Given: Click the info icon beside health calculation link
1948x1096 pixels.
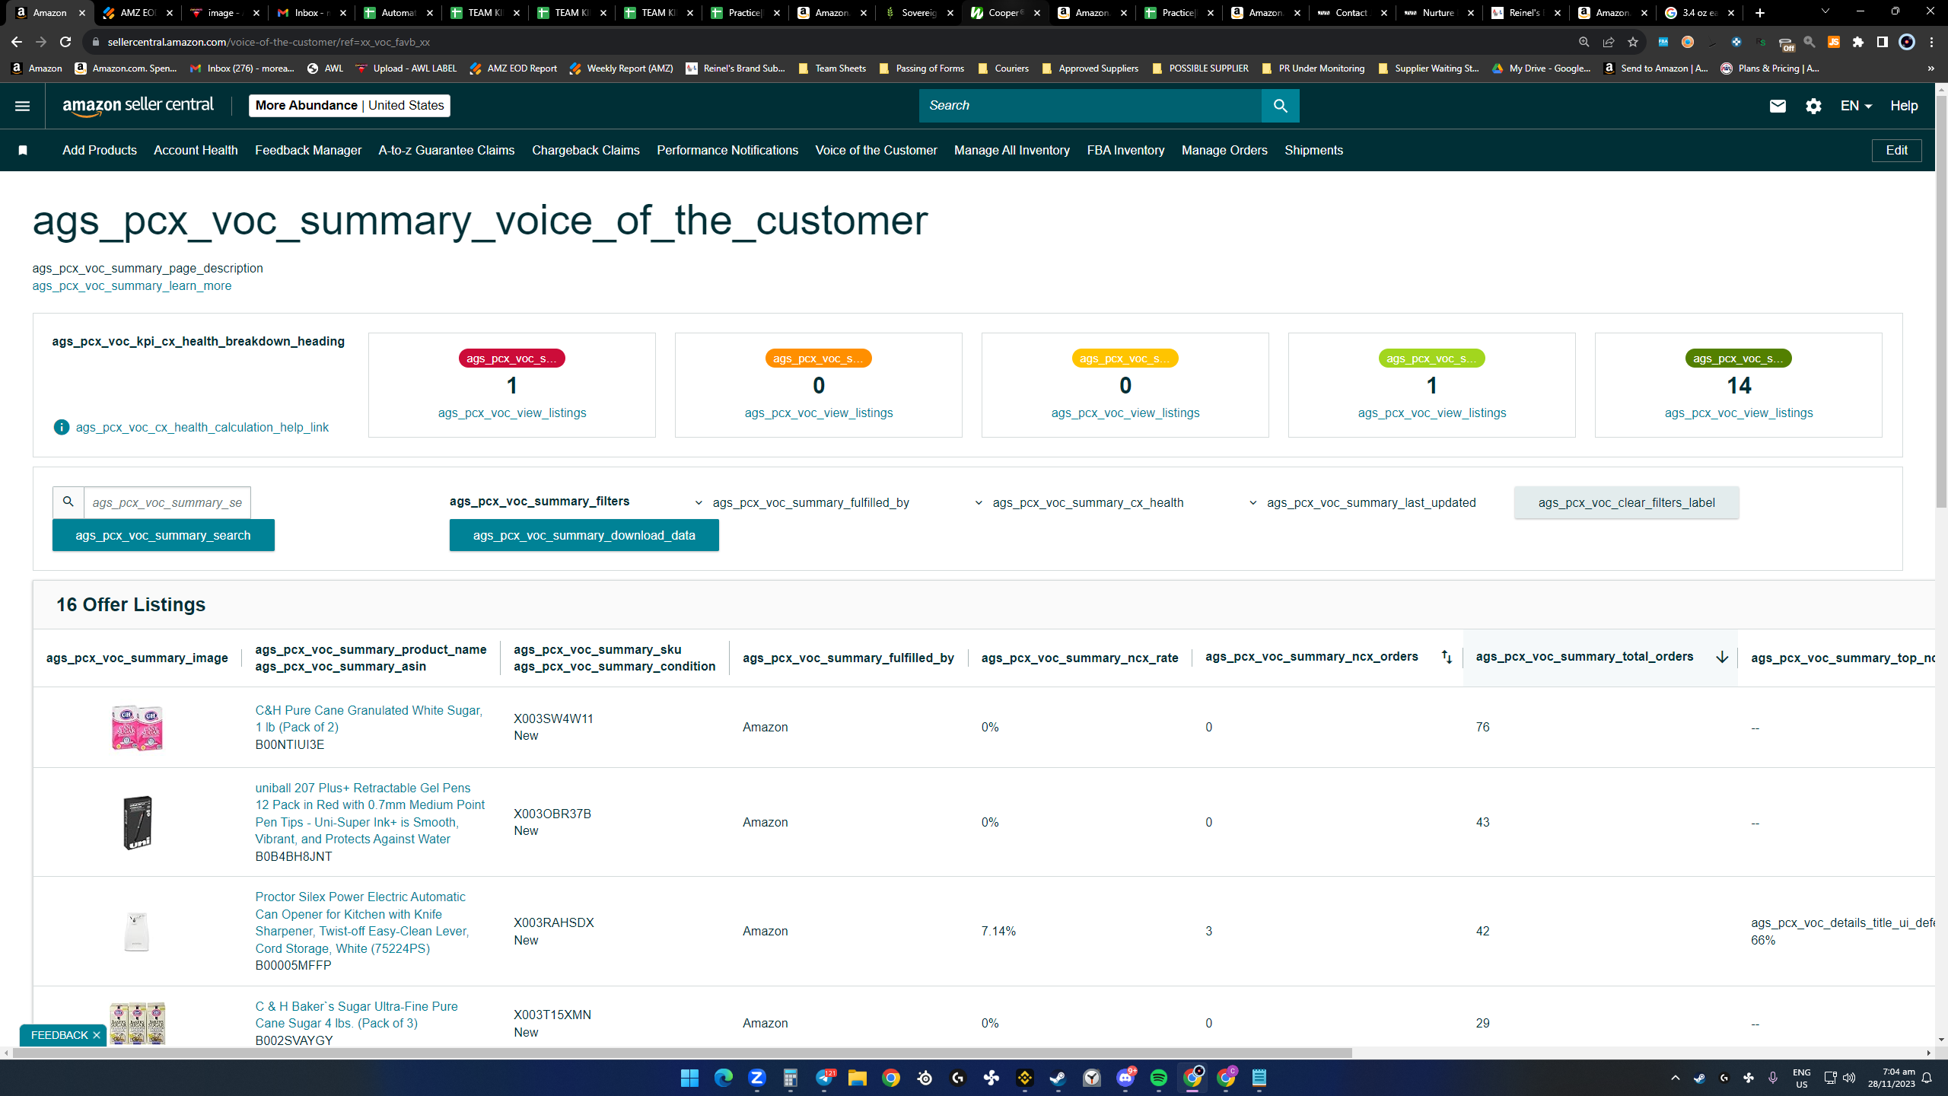Looking at the screenshot, I should [62, 427].
